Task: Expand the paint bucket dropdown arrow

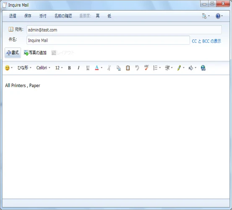Action: pyautogui.click(x=196, y=68)
